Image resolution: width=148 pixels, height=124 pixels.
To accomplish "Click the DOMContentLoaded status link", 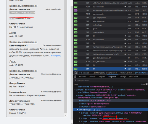I will coord(141,73).
